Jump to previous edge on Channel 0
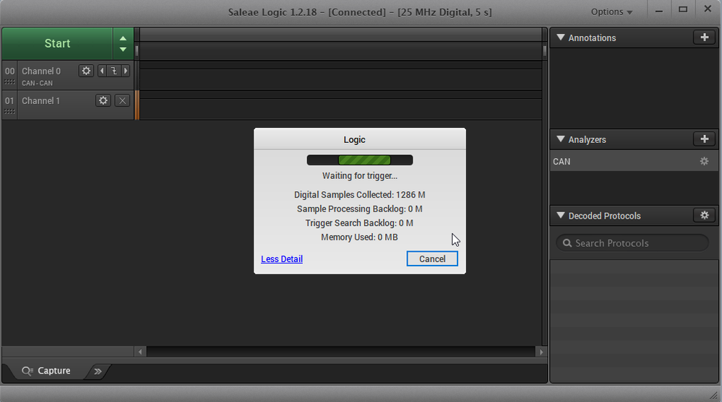The image size is (722, 402). (x=102, y=71)
